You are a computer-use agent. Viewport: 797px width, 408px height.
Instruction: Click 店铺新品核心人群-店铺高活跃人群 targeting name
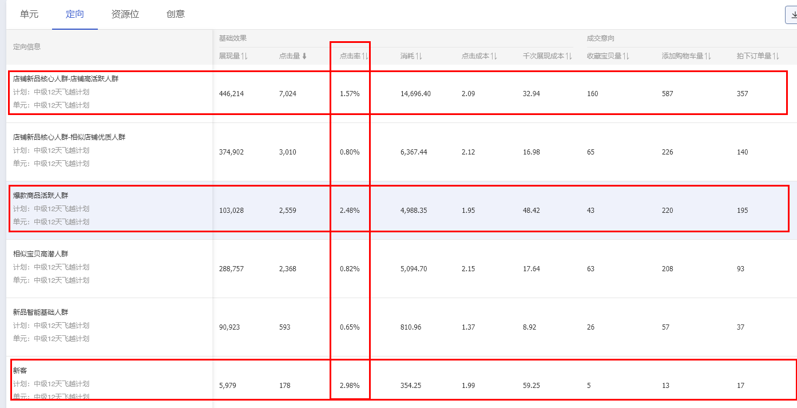[66, 79]
